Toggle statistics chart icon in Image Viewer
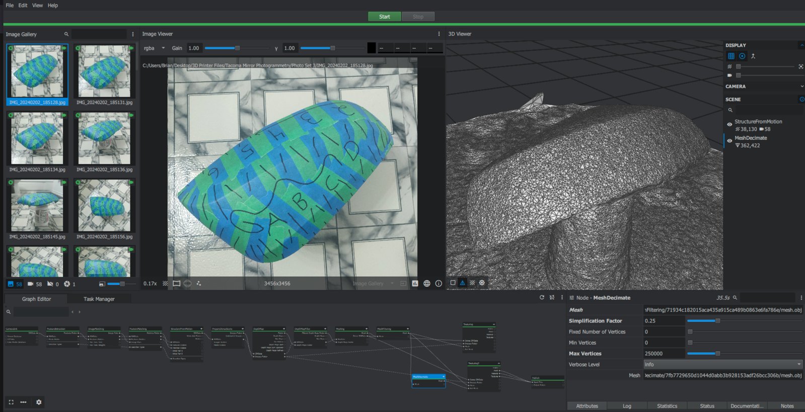This screenshot has width=805, height=412. [415, 283]
